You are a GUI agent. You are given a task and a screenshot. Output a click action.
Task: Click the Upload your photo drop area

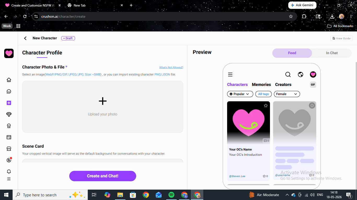(103, 107)
